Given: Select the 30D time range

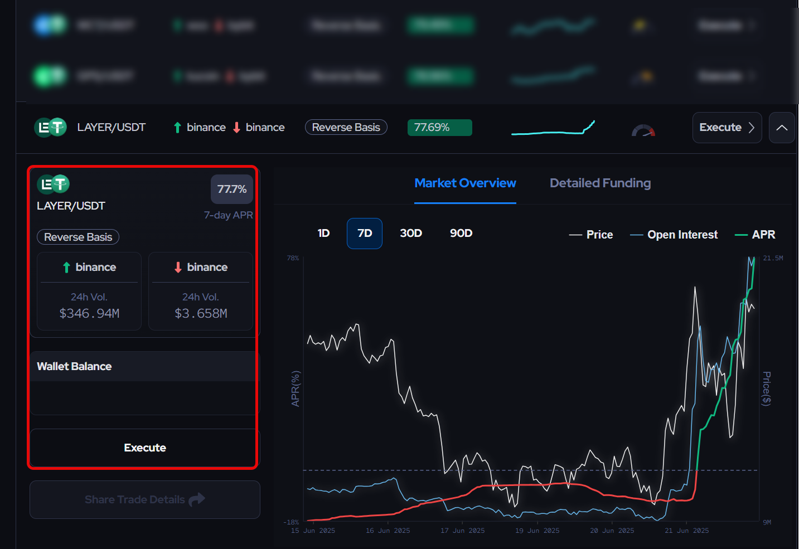Looking at the screenshot, I should tap(411, 234).
